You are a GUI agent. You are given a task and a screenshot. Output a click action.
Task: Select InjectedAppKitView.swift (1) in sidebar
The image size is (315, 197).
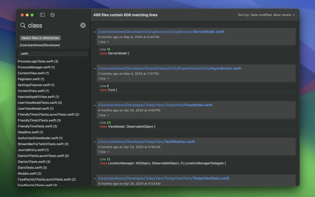tap(38, 97)
